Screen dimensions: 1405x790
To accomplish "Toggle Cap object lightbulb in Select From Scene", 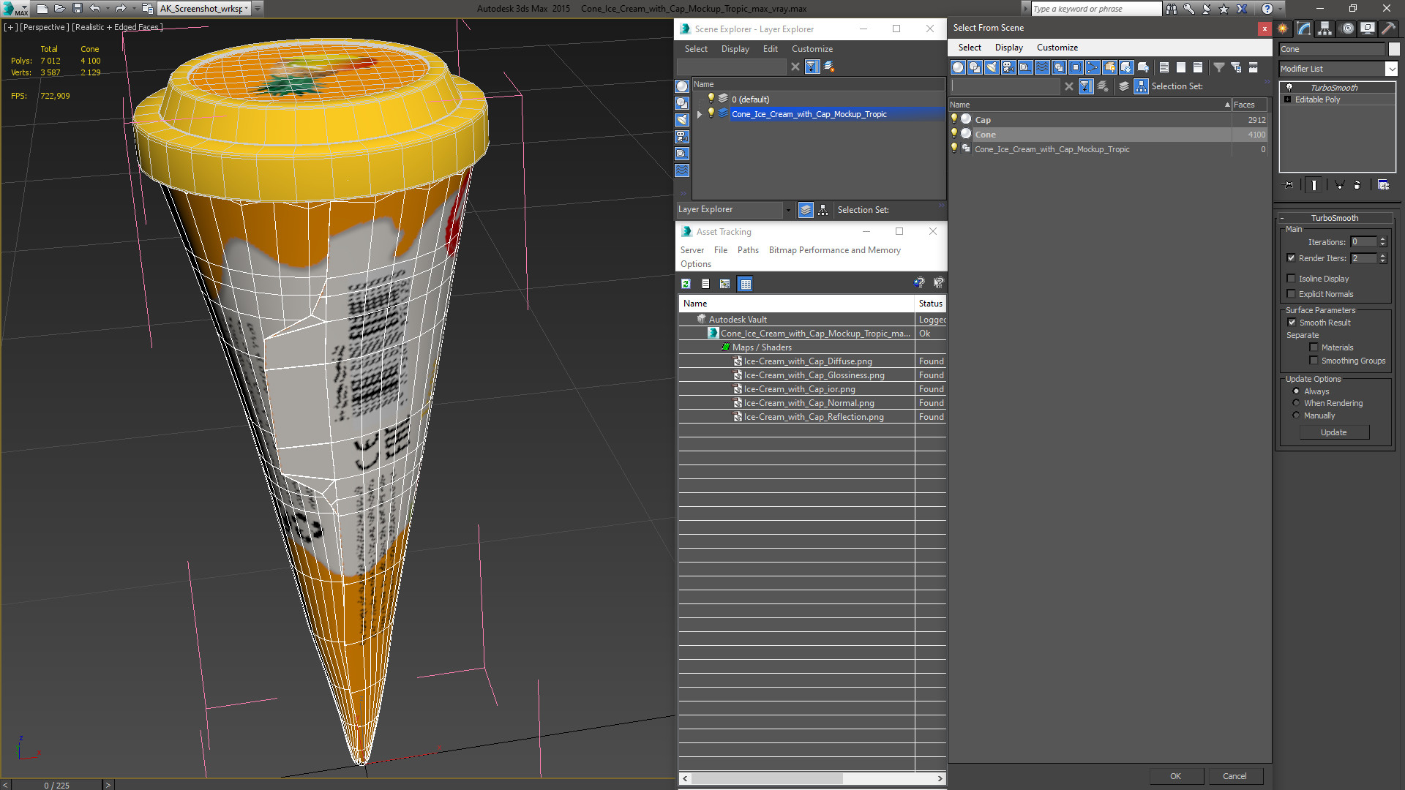I will coord(953,119).
